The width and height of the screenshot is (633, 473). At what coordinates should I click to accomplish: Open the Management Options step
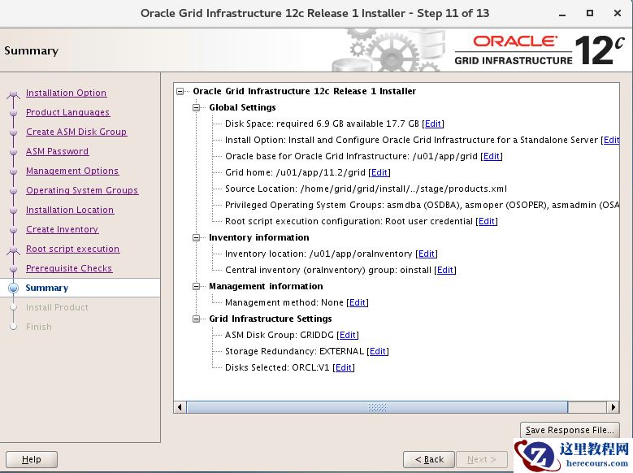pos(72,171)
